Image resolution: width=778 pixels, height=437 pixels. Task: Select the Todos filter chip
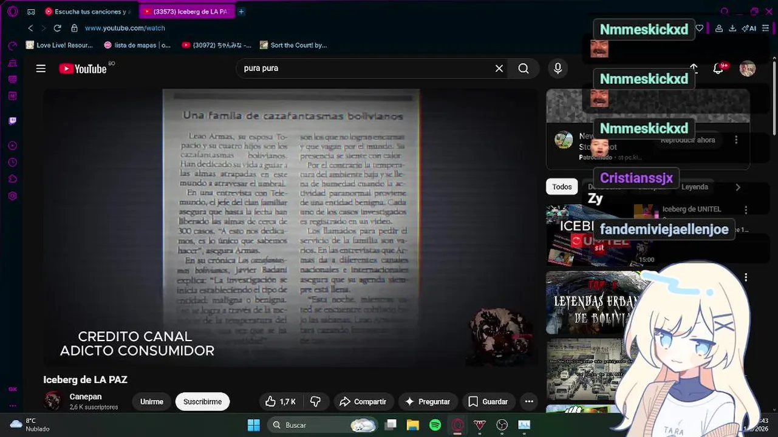point(562,187)
